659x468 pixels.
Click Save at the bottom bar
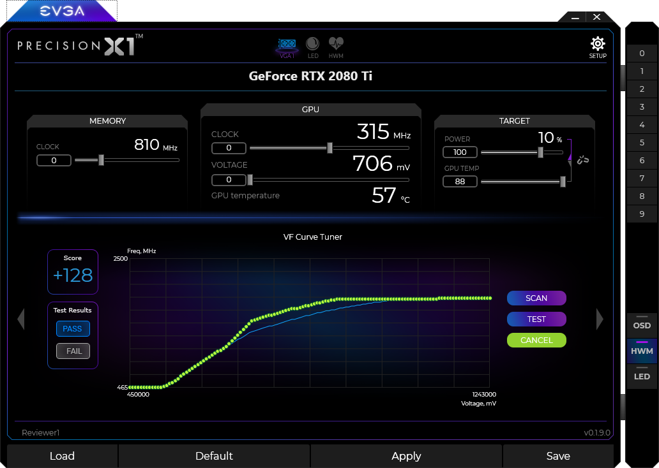coord(557,456)
